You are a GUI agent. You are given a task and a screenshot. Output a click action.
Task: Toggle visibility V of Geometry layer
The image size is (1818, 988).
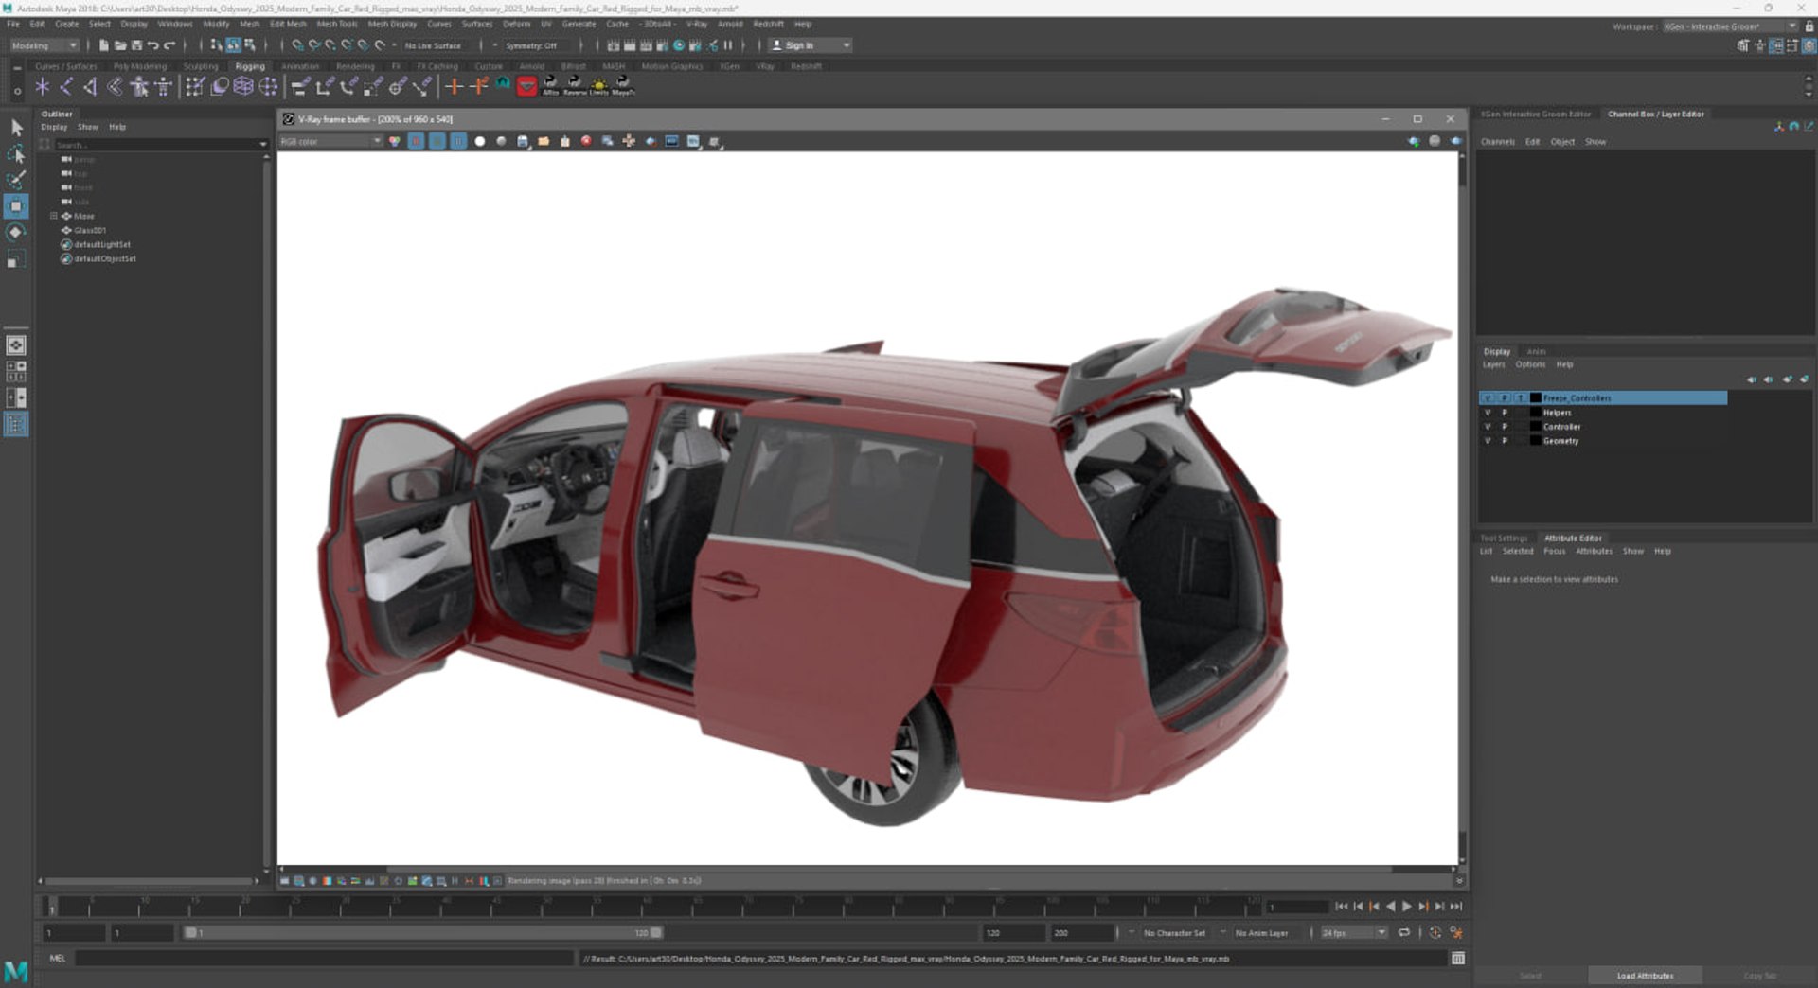click(1488, 441)
